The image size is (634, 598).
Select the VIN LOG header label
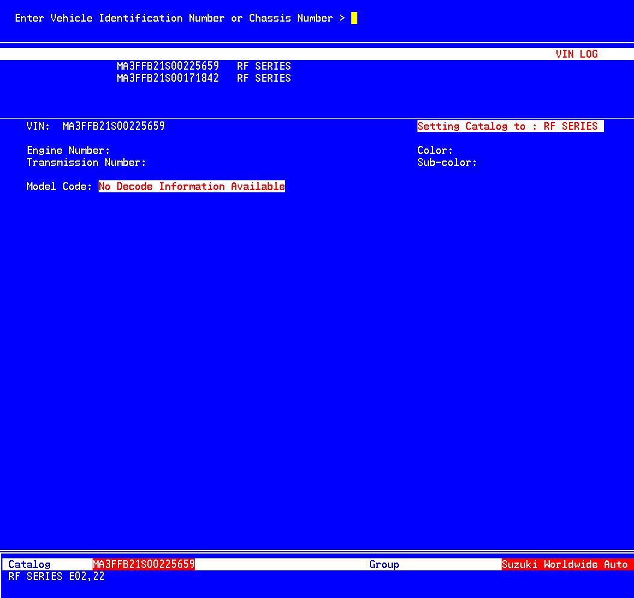click(576, 54)
